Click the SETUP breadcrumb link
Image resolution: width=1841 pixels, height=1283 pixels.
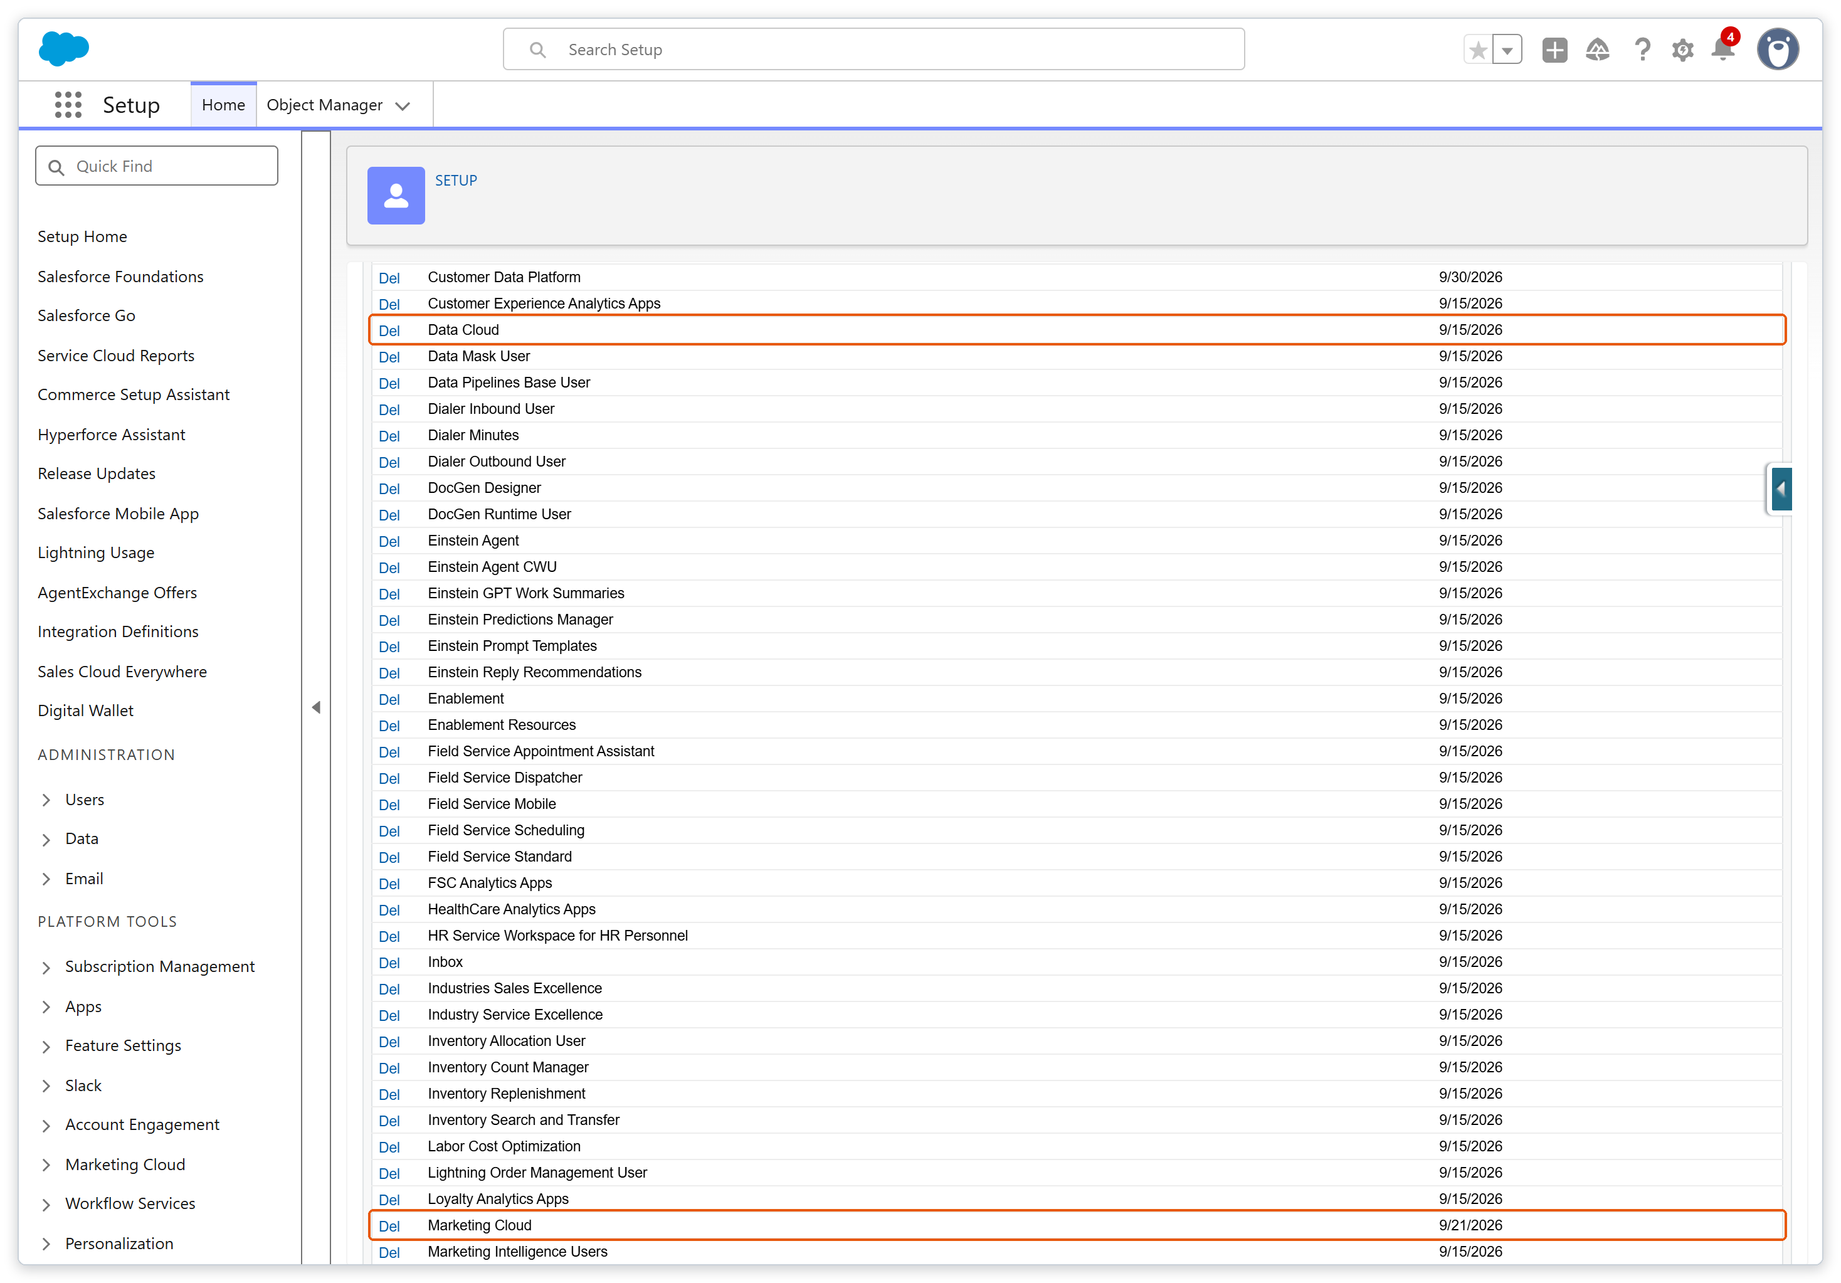click(455, 181)
